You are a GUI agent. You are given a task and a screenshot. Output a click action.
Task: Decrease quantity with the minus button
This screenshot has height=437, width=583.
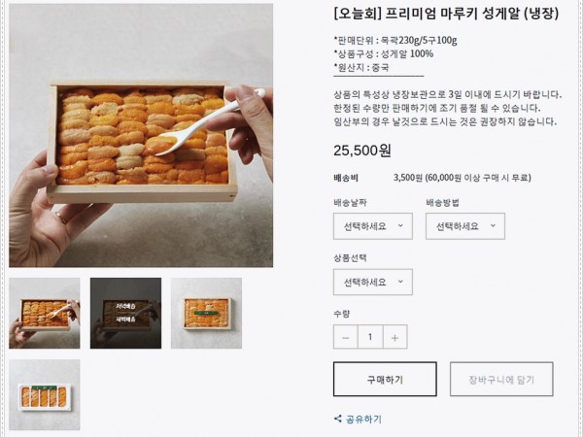click(346, 337)
